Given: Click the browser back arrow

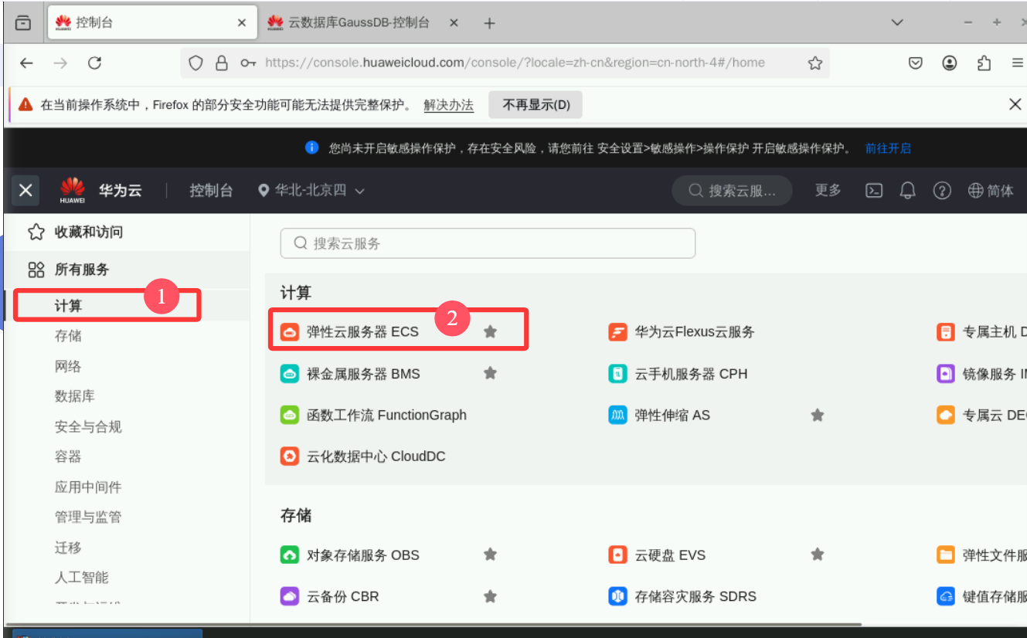Looking at the screenshot, I should 26,63.
